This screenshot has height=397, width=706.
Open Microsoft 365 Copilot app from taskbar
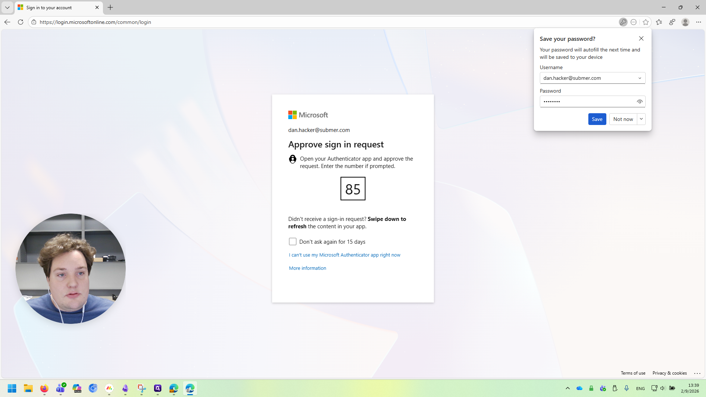77,388
